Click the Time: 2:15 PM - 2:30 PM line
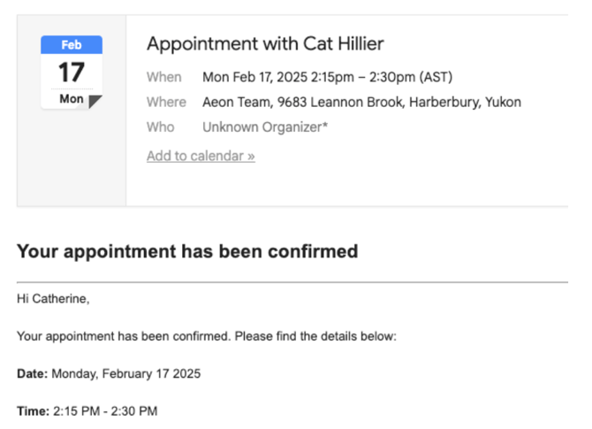 click(x=87, y=410)
